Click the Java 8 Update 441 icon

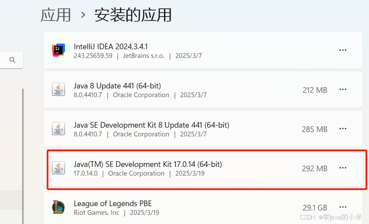58,89
